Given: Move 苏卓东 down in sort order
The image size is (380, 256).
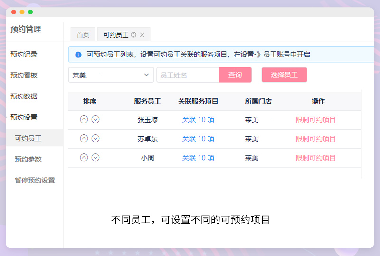Looking at the screenshot, I should [x=95, y=138].
